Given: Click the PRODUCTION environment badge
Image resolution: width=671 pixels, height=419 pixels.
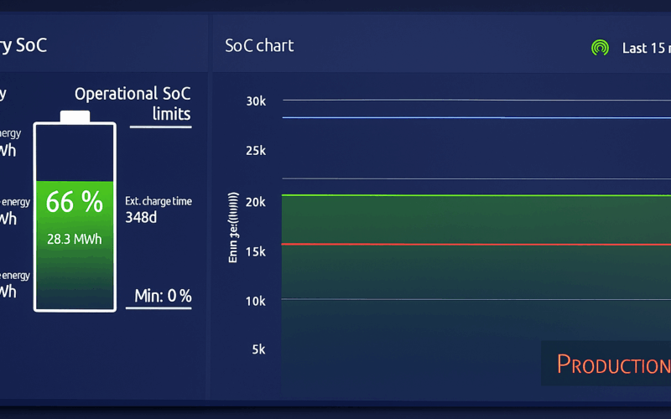Looking at the screenshot, I should pos(611,364).
